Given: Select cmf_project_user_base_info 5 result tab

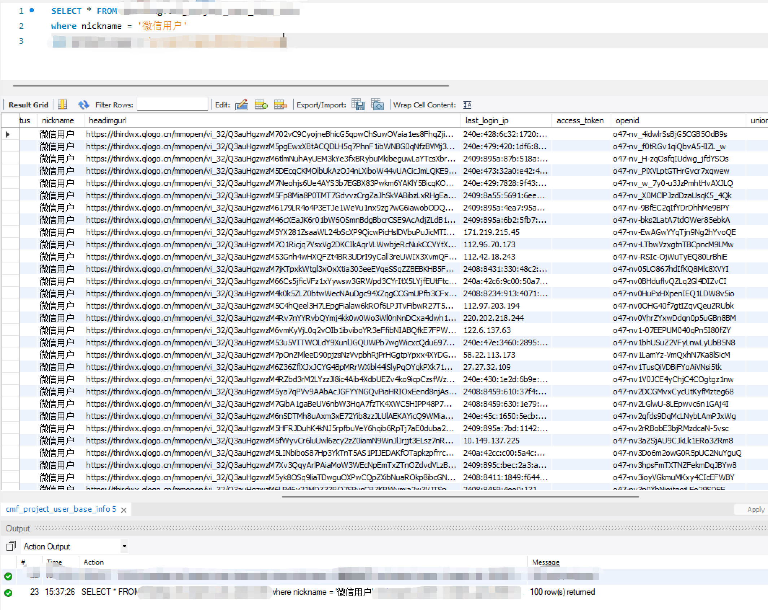Looking at the screenshot, I should (x=61, y=509).
